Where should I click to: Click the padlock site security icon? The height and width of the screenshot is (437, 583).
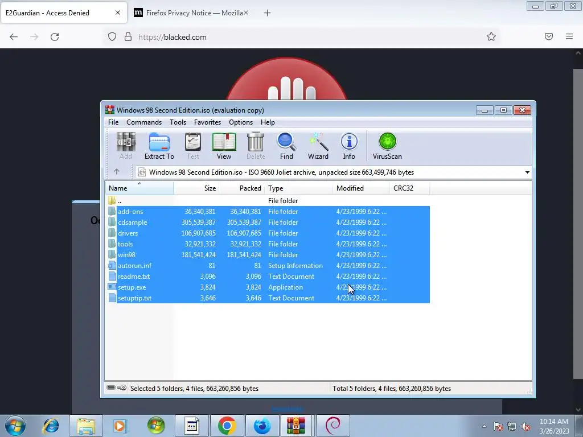[x=128, y=37]
